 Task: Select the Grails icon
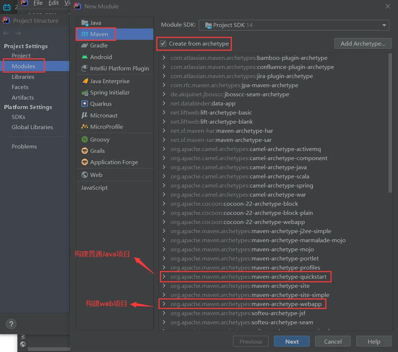(84, 151)
